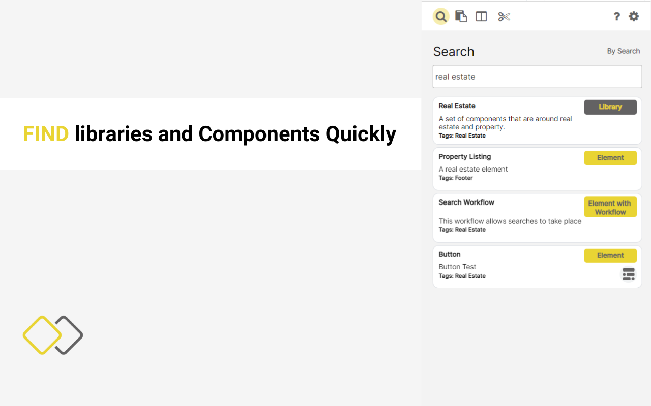651x406 pixels.
Task: Select the split-columns panel icon
Action: click(481, 16)
